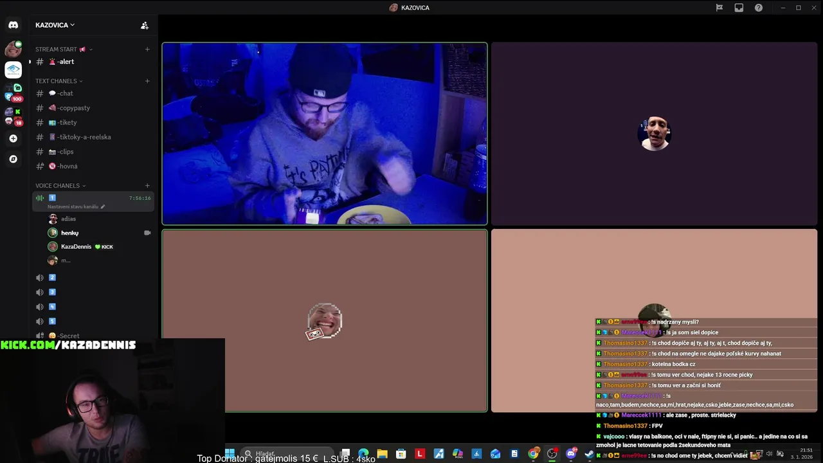Viewport: 823px width, 463px height.
Task: Focus the dark purple participant tile
Action: [x=654, y=134]
